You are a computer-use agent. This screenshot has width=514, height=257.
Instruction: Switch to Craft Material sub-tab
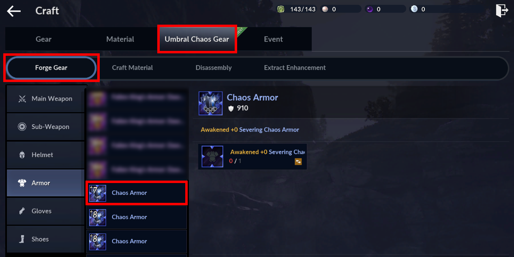[x=133, y=68]
